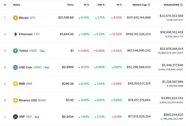Click Binance USD 7d change 0.05%
Image resolution: width=186 pixels, height=126 pixels.
[116, 100]
